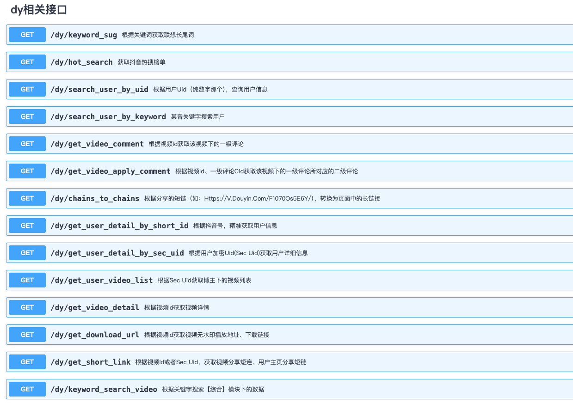Click description 根据关键字搜索【综合】模块下的数据
Image resolution: width=573 pixels, height=409 pixels.
213,390
